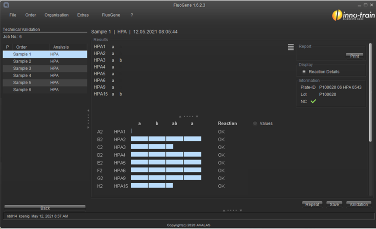Click reaction bar for E2 HPA5
Screen dimensions: 376x229
point(166,162)
